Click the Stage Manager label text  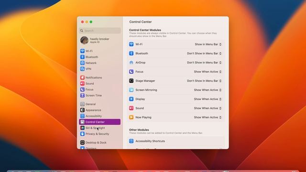[x=145, y=81]
